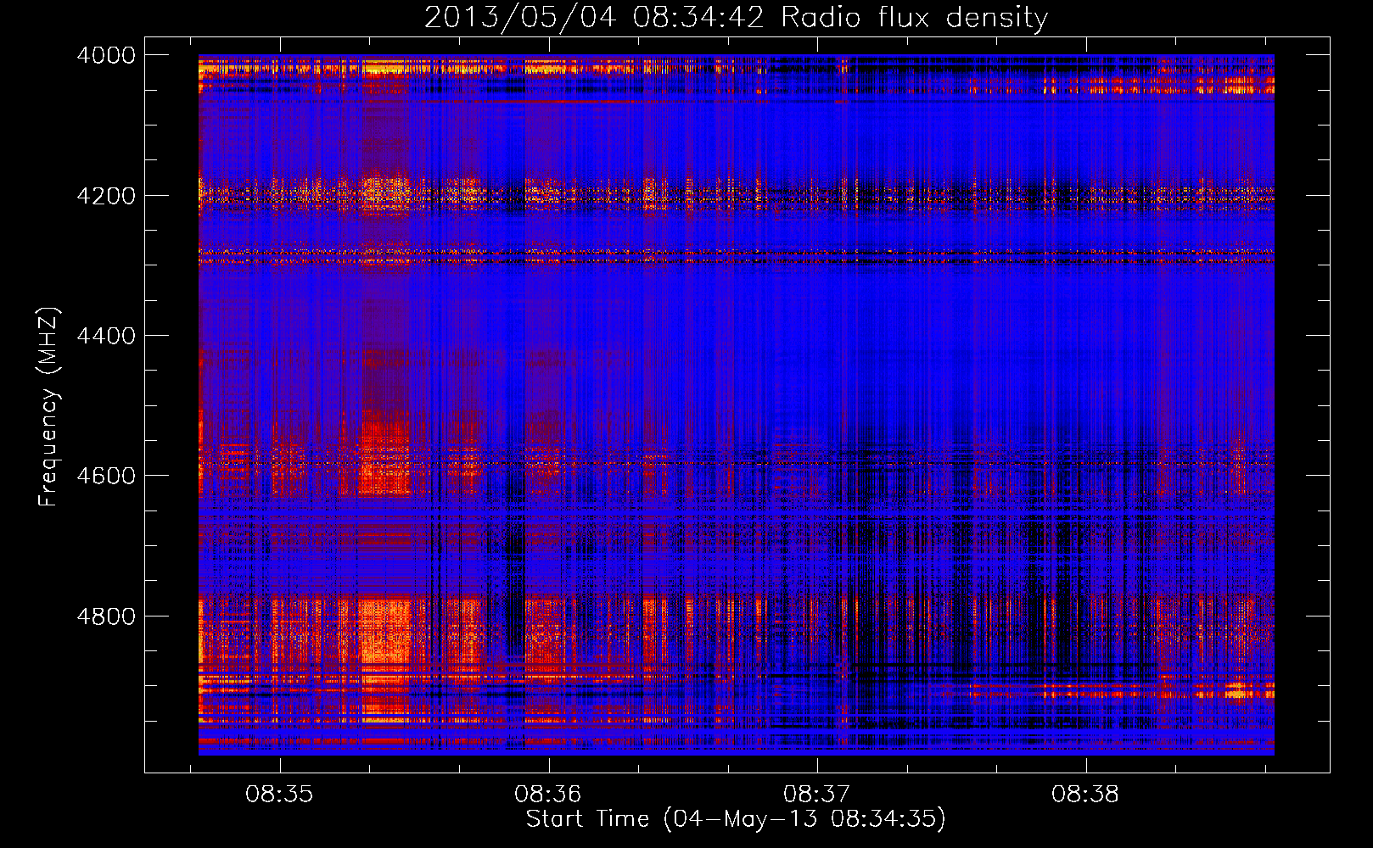Screen dimensions: 1373x848
Task: Click the 4600 frequency tick label
Action: point(106,476)
